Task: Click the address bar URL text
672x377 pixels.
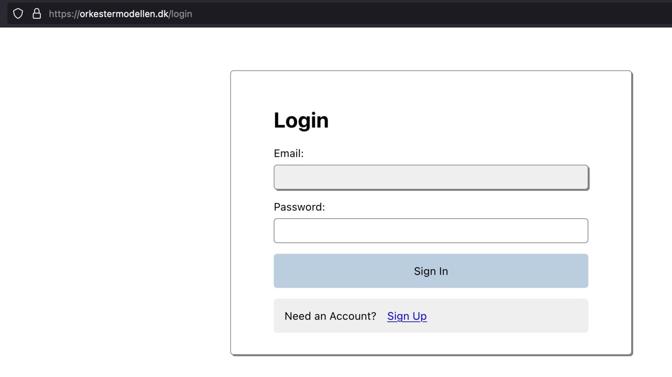Action: [120, 14]
